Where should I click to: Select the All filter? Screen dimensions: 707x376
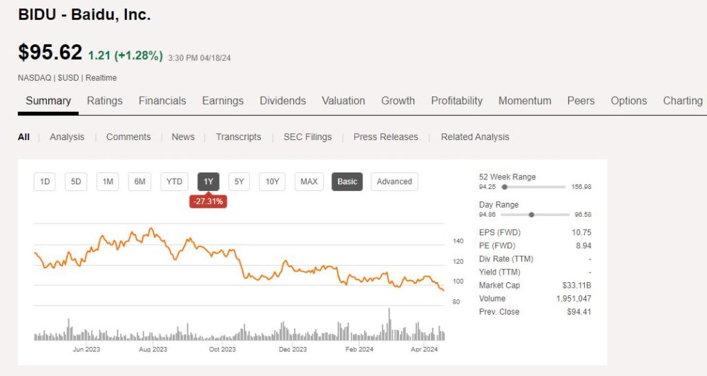[x=24, y=137]
